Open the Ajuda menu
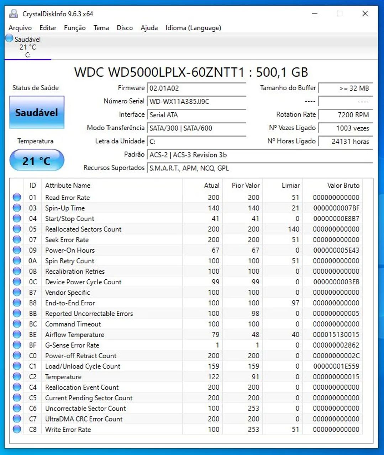 coord(149,28)
